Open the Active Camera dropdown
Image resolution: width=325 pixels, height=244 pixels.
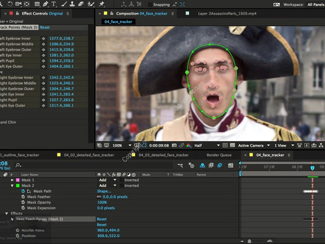pos(254,146)
